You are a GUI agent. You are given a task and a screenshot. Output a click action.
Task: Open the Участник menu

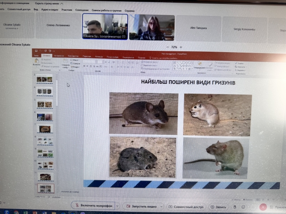(67, 10)
